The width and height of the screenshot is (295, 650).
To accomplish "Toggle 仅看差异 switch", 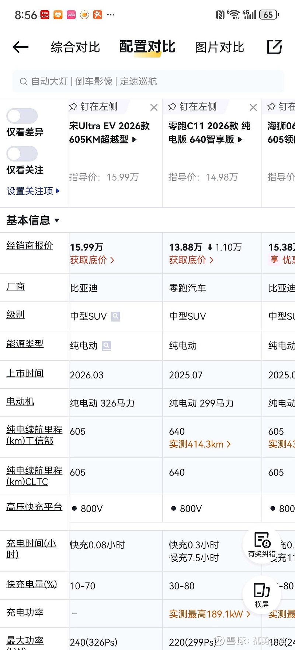I will click(22, 116).
